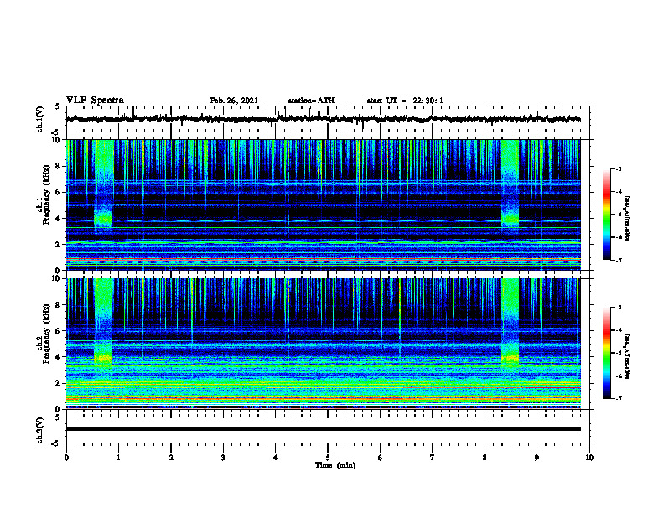This screenshot has height=513, width=664.
Task: Click the ch.1 color bar log(PSD) label
Action: click(628, 219)
